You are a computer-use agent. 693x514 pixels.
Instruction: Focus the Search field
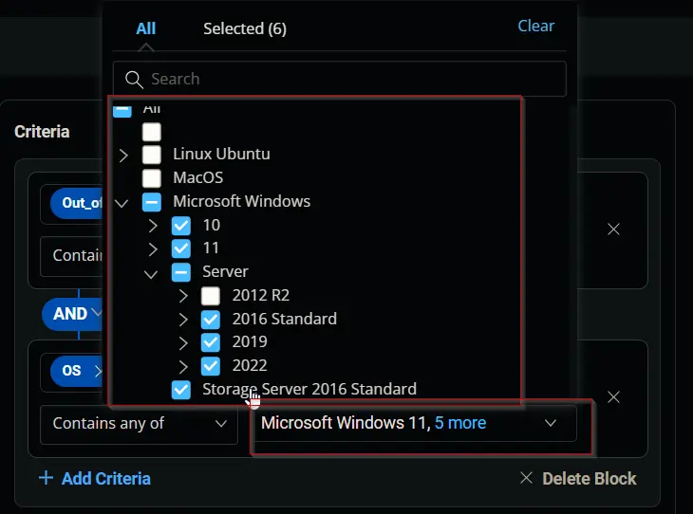340,79
